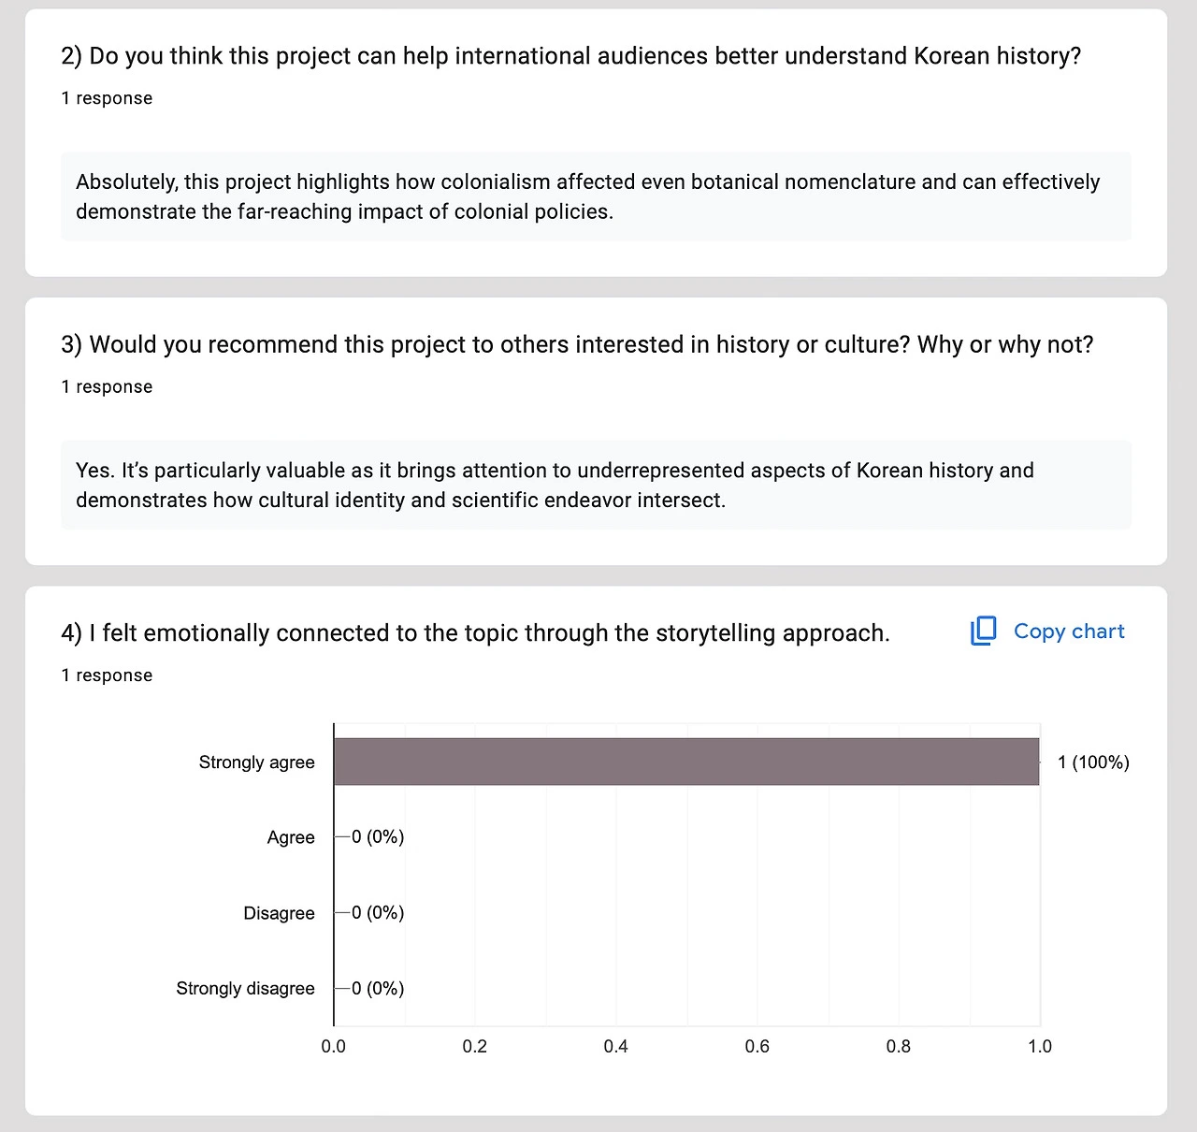The width and height of the screenshot is (1197, 1132).
Task: Click the Strongly agree bar in chart
Action: (685, 762)
